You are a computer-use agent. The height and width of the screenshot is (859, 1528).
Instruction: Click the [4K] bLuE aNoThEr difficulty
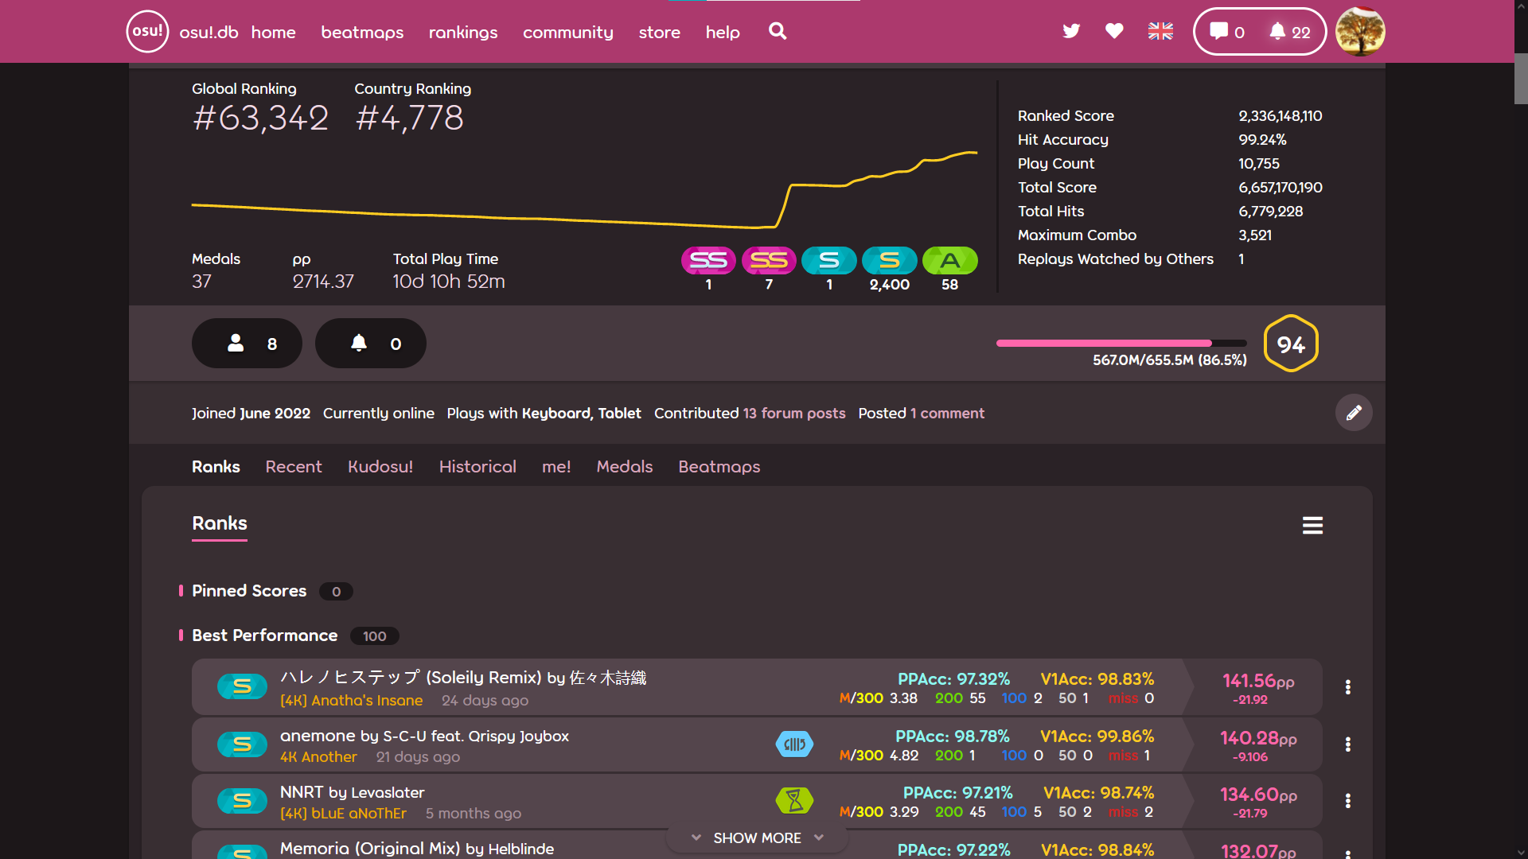coord(343,814)
